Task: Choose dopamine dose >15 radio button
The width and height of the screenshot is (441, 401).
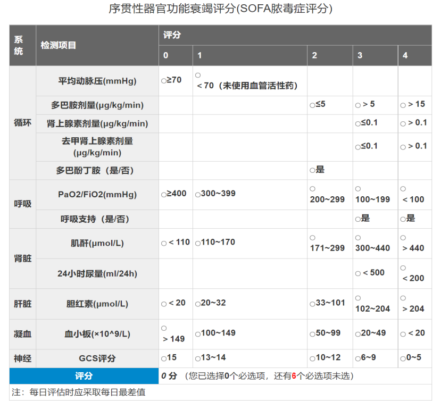Action: (403, 105)
